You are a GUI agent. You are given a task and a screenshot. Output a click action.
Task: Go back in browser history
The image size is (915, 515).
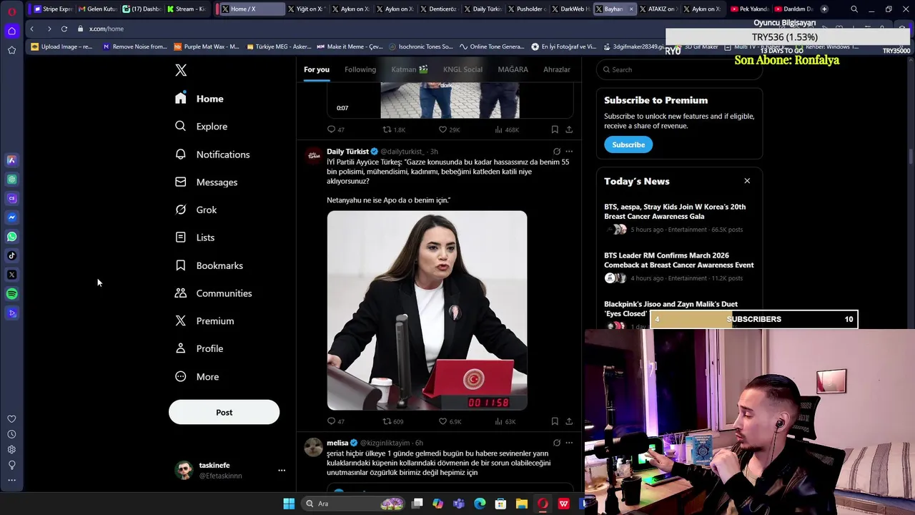[x=32, y=29]
